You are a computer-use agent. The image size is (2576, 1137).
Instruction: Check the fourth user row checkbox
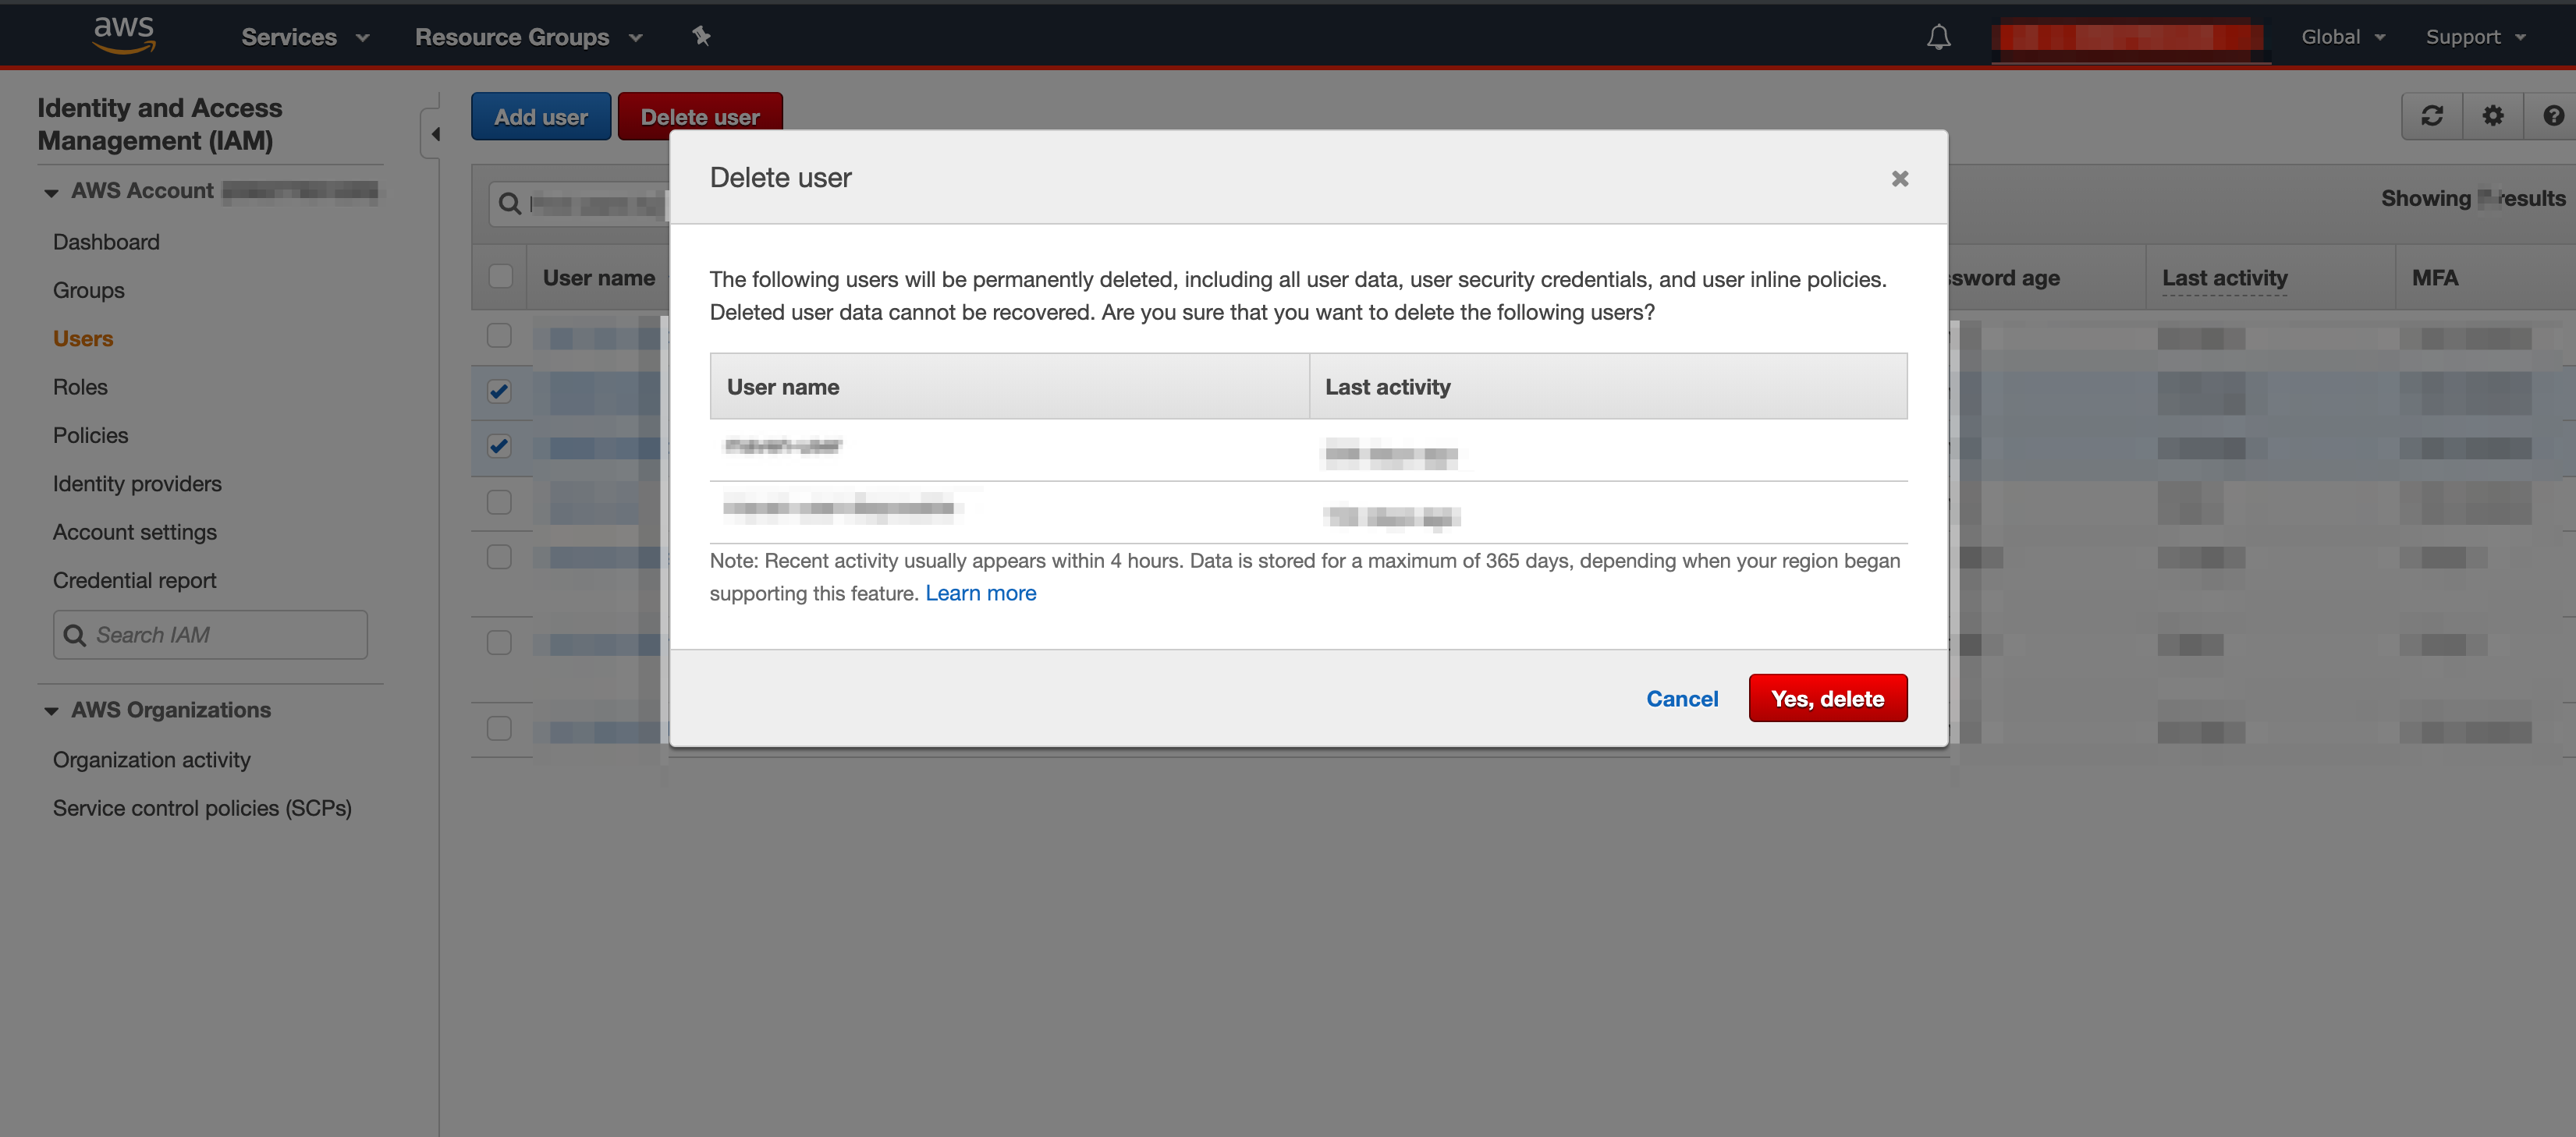pos(499,502)
